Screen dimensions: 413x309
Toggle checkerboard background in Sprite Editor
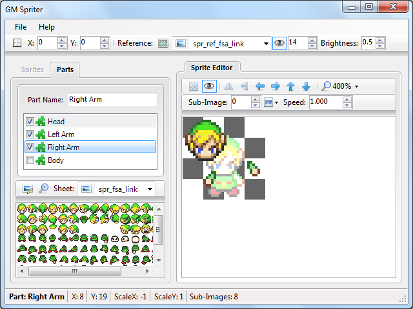[194, 86]
